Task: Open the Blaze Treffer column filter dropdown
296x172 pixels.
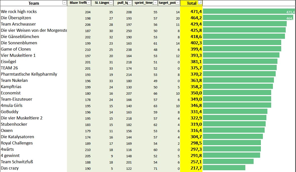Action: tap(89, 3)
